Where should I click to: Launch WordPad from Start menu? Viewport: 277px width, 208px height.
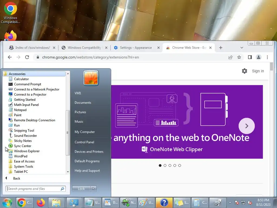tap(21, 156)
